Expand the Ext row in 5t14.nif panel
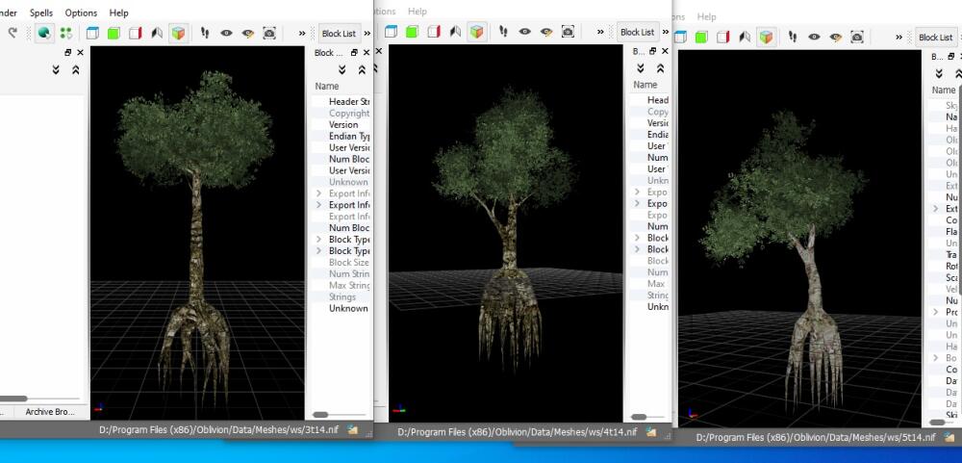 point(936,209)
